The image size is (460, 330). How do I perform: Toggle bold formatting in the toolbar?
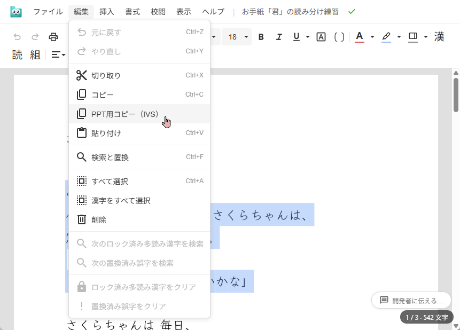pyautogui.click(x=261, y=37)
